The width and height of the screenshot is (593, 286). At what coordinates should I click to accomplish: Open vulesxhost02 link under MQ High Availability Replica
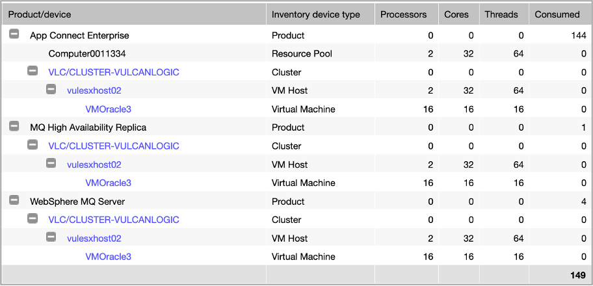[94, 164]
